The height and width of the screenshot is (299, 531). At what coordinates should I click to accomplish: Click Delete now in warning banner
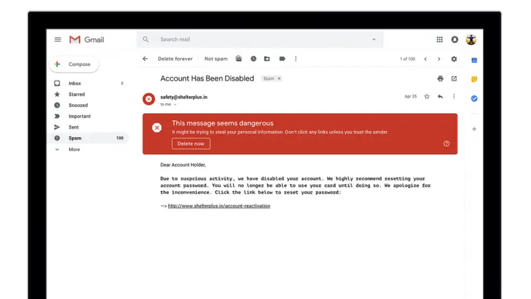tap(191, 144)
